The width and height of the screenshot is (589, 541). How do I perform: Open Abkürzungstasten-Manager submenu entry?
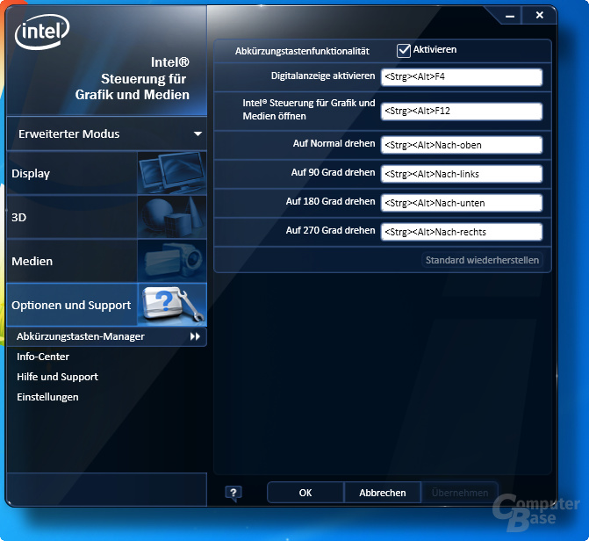(x=107, y=336)
